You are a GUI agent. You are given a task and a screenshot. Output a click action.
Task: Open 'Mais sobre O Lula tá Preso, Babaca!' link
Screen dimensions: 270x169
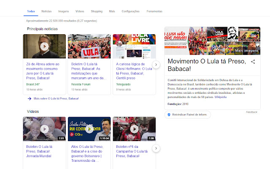[x=56, y=98]
